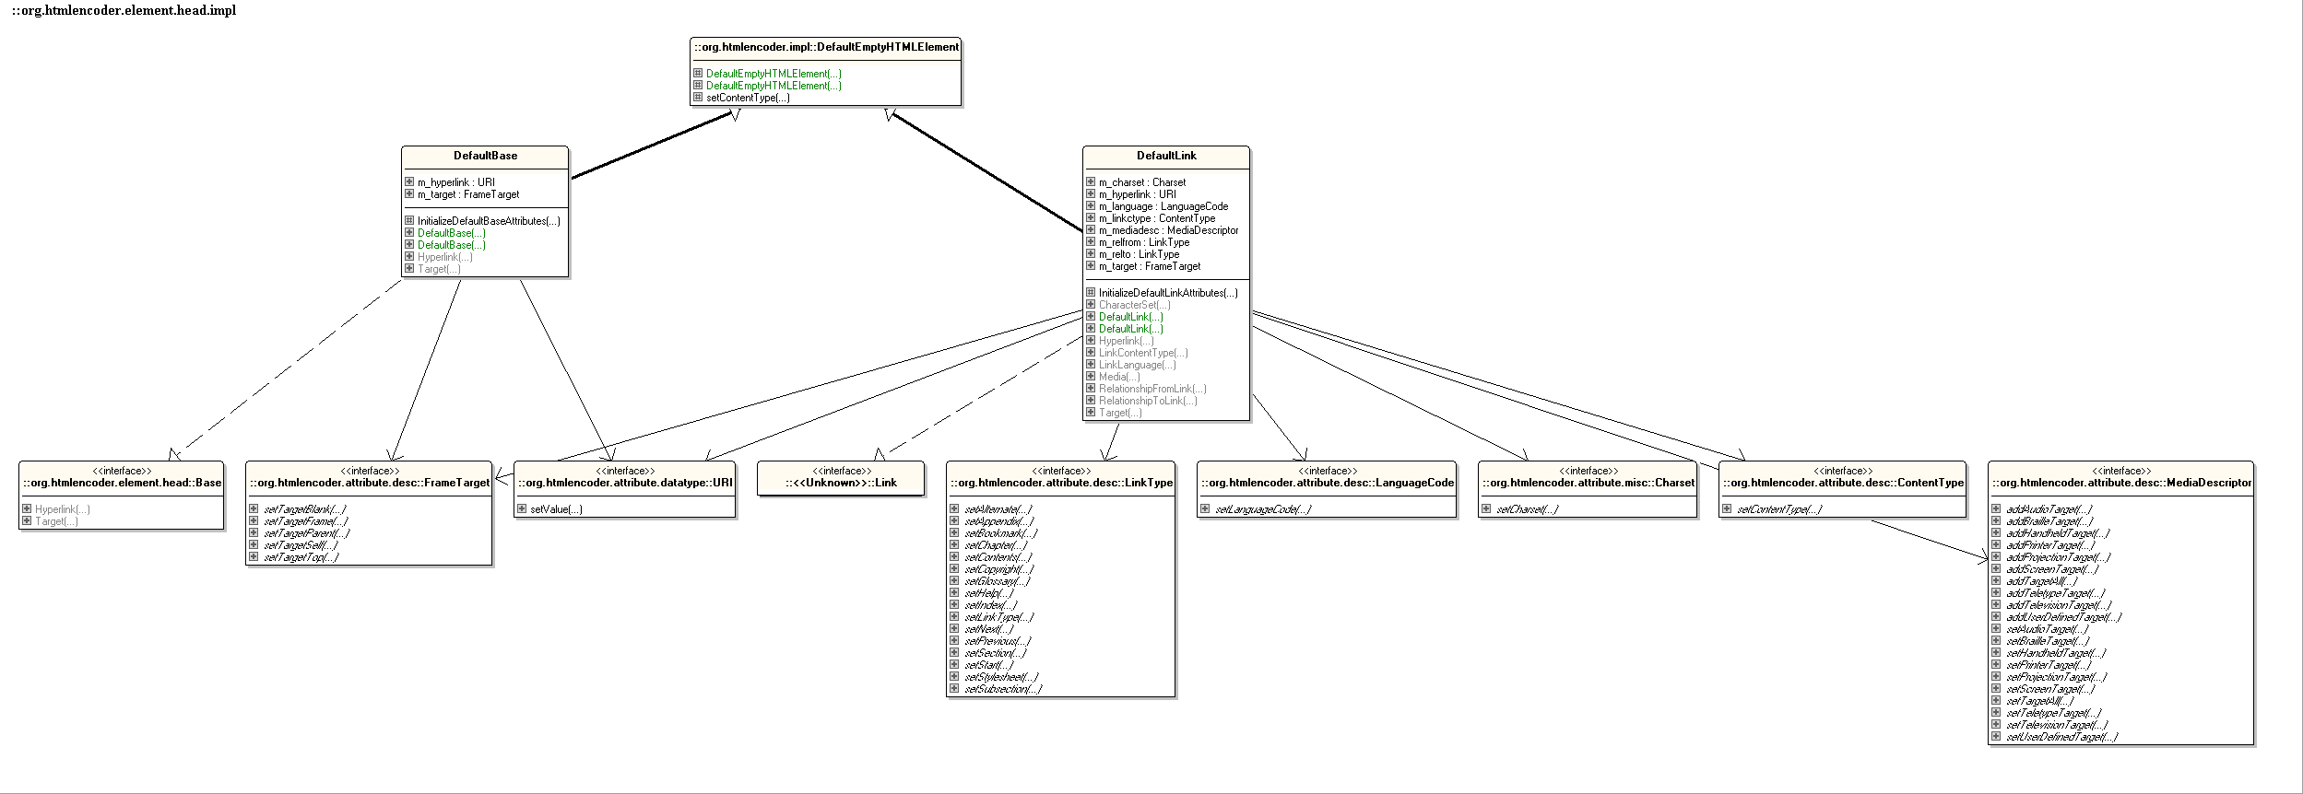Expand the LinkContentType(...) plus box
The width and height of the screenshot is (2303, 794).
(x=1091, y=353)
